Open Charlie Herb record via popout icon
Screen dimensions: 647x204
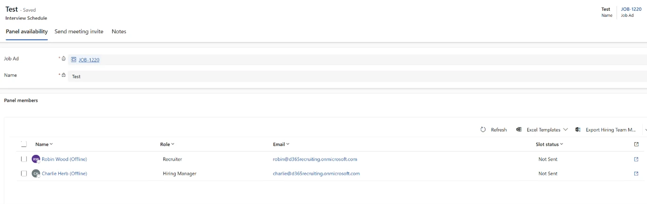(636, 174)
